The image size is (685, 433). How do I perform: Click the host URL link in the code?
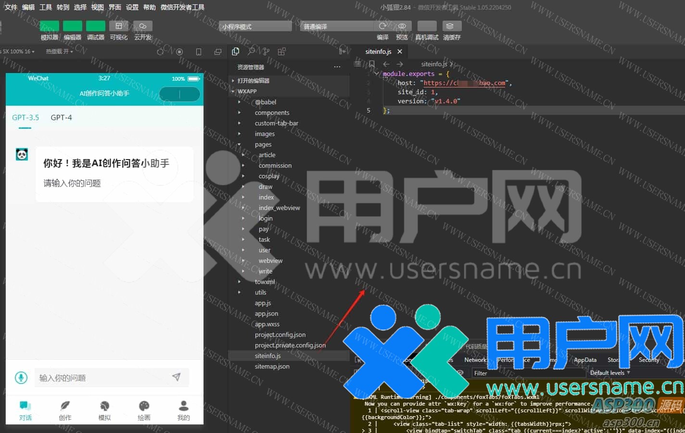coord(465,83)
